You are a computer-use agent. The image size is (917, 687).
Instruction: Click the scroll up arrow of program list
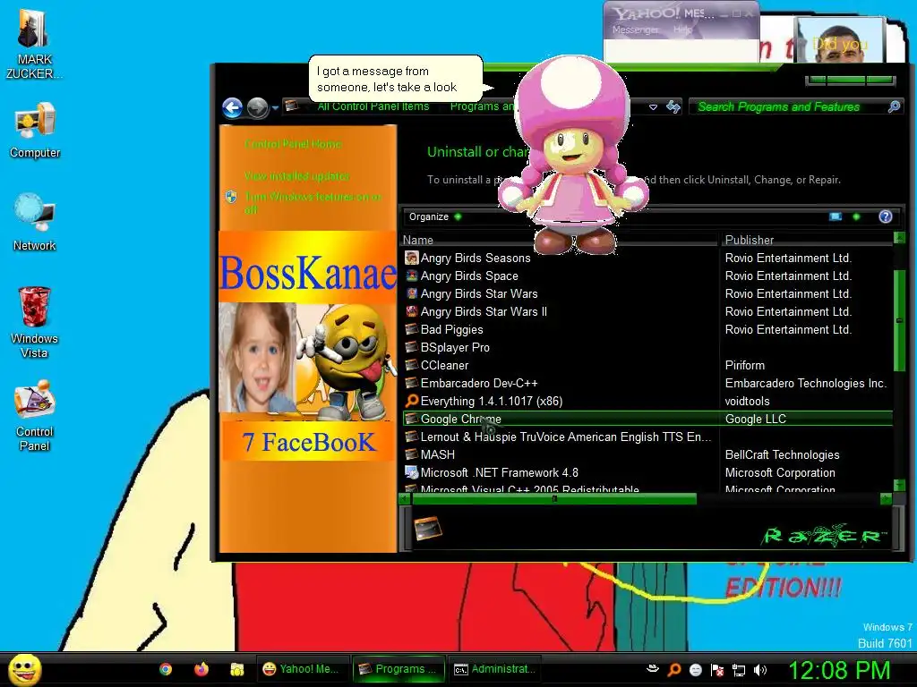[899, 237]
